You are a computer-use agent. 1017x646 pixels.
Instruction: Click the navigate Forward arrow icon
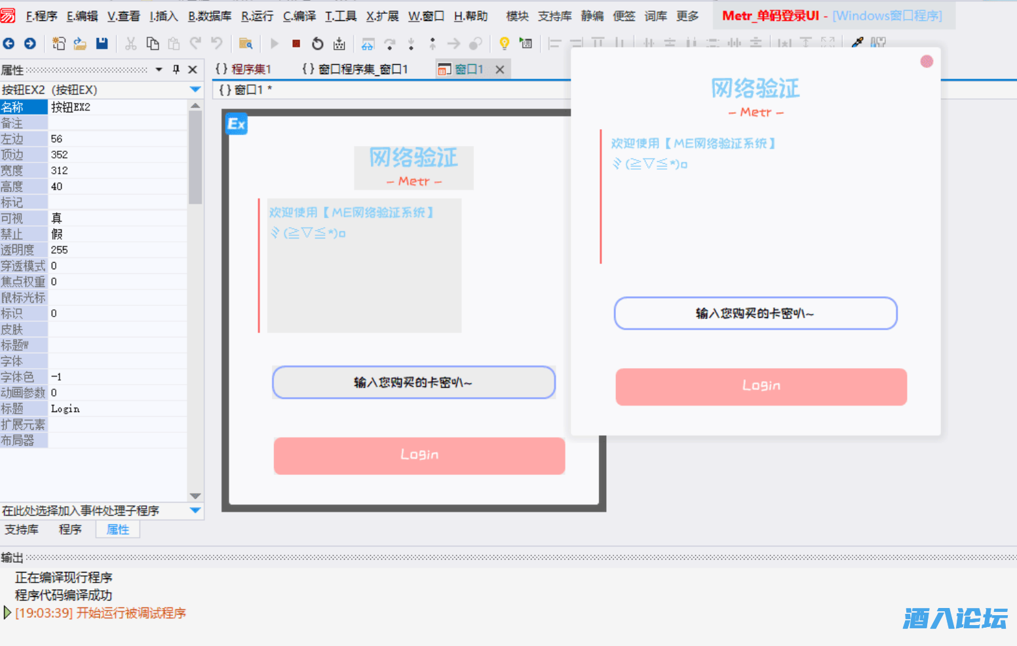pyautogui.click(x=30, y=44)
